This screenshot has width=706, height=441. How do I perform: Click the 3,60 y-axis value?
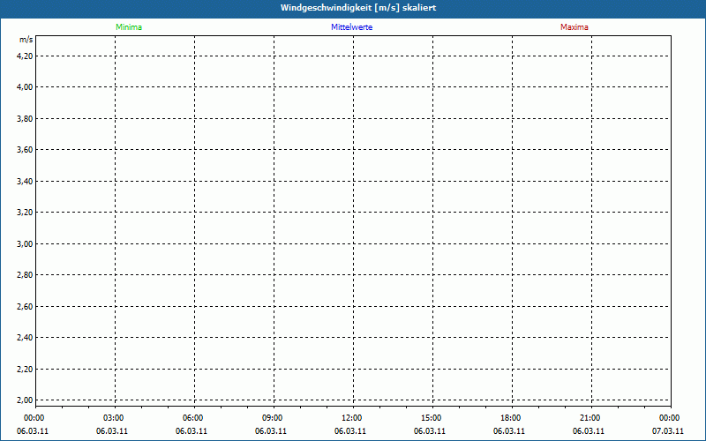point(25,149)
